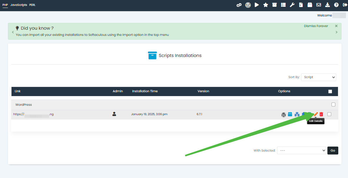Image resolution: width=348 pixels, height=178 pixels.
Task: Click the Installation Time column header
Action: [145, 91]
